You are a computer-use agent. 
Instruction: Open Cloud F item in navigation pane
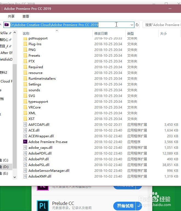coord(6,81)
